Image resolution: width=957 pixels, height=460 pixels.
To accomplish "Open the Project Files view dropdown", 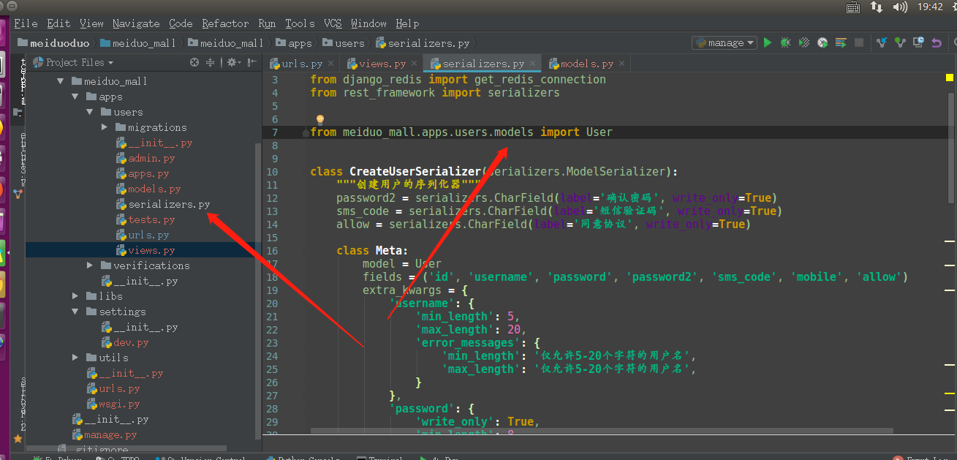I will (73, 62).
